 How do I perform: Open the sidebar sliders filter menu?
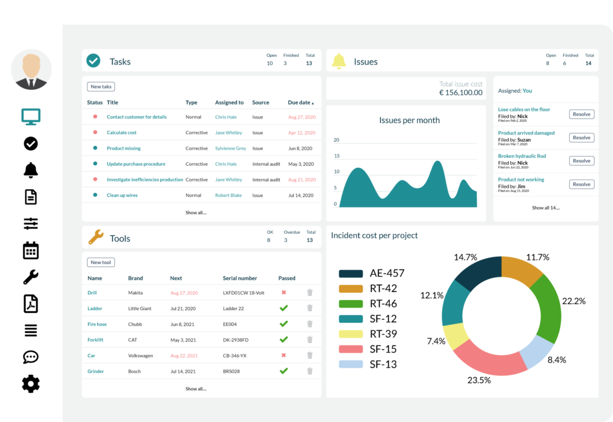pyautogui.click(x=31, y=224)
